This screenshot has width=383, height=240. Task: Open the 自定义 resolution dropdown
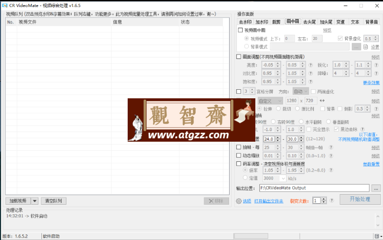pos(270,101)
